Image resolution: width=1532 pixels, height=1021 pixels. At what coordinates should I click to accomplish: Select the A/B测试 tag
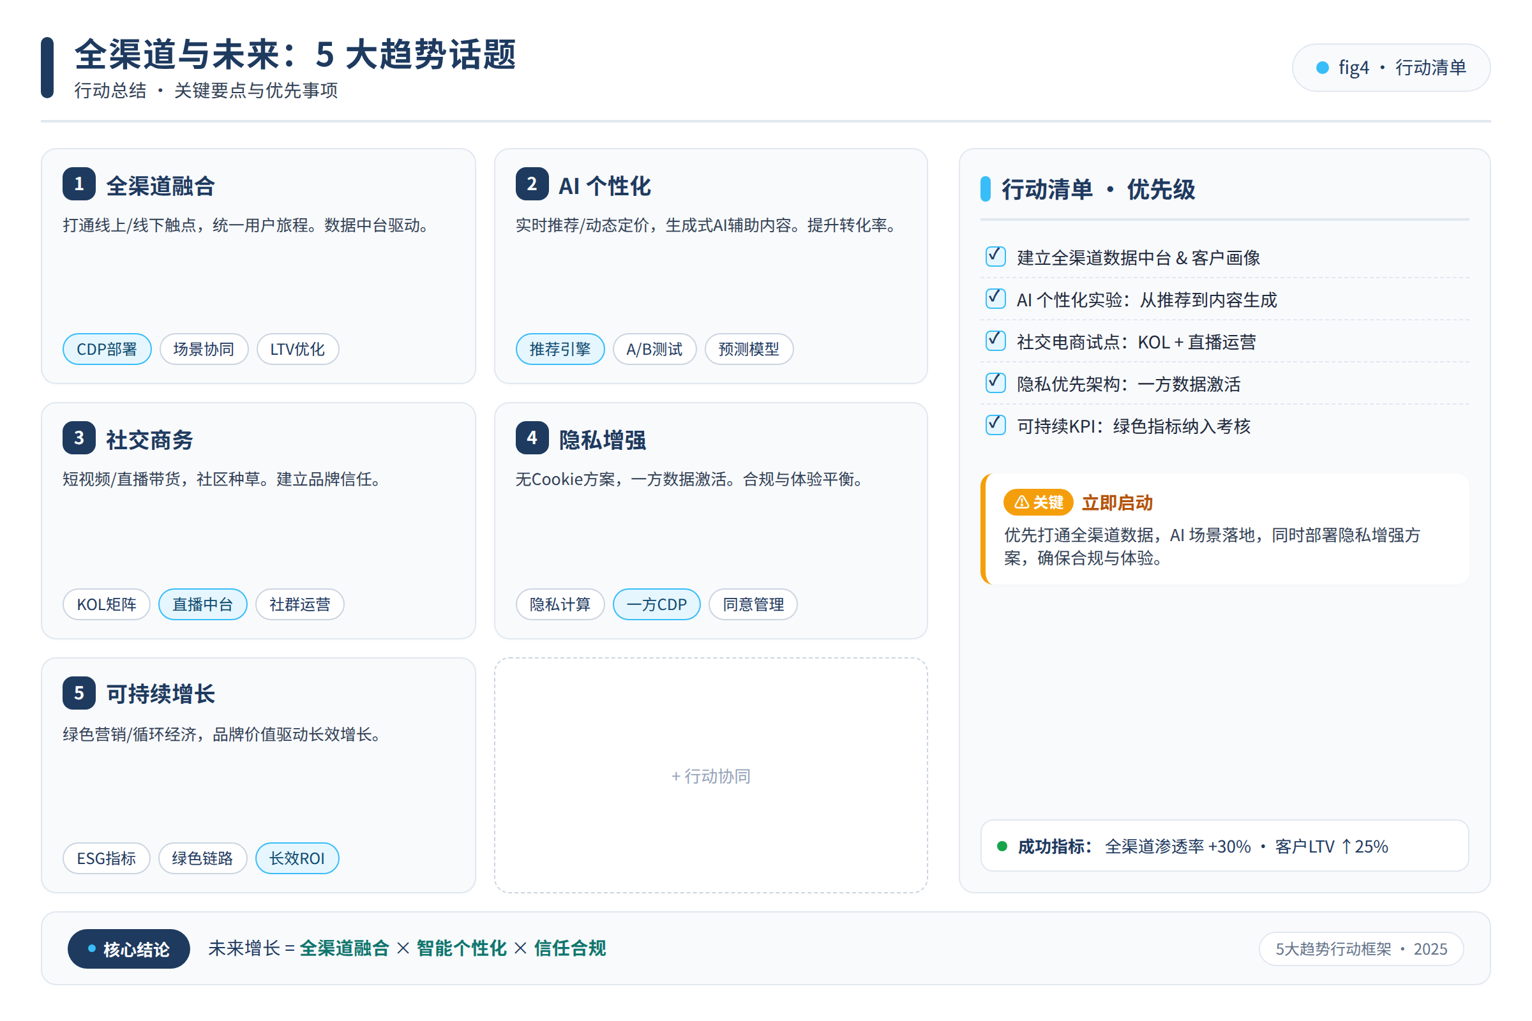[655, 349]
